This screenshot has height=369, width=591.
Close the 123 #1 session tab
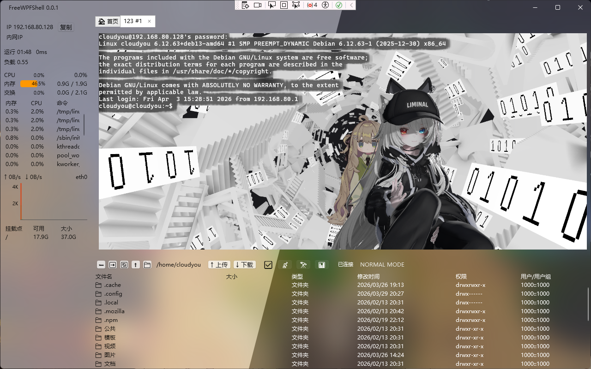click(x=149, y=21)
